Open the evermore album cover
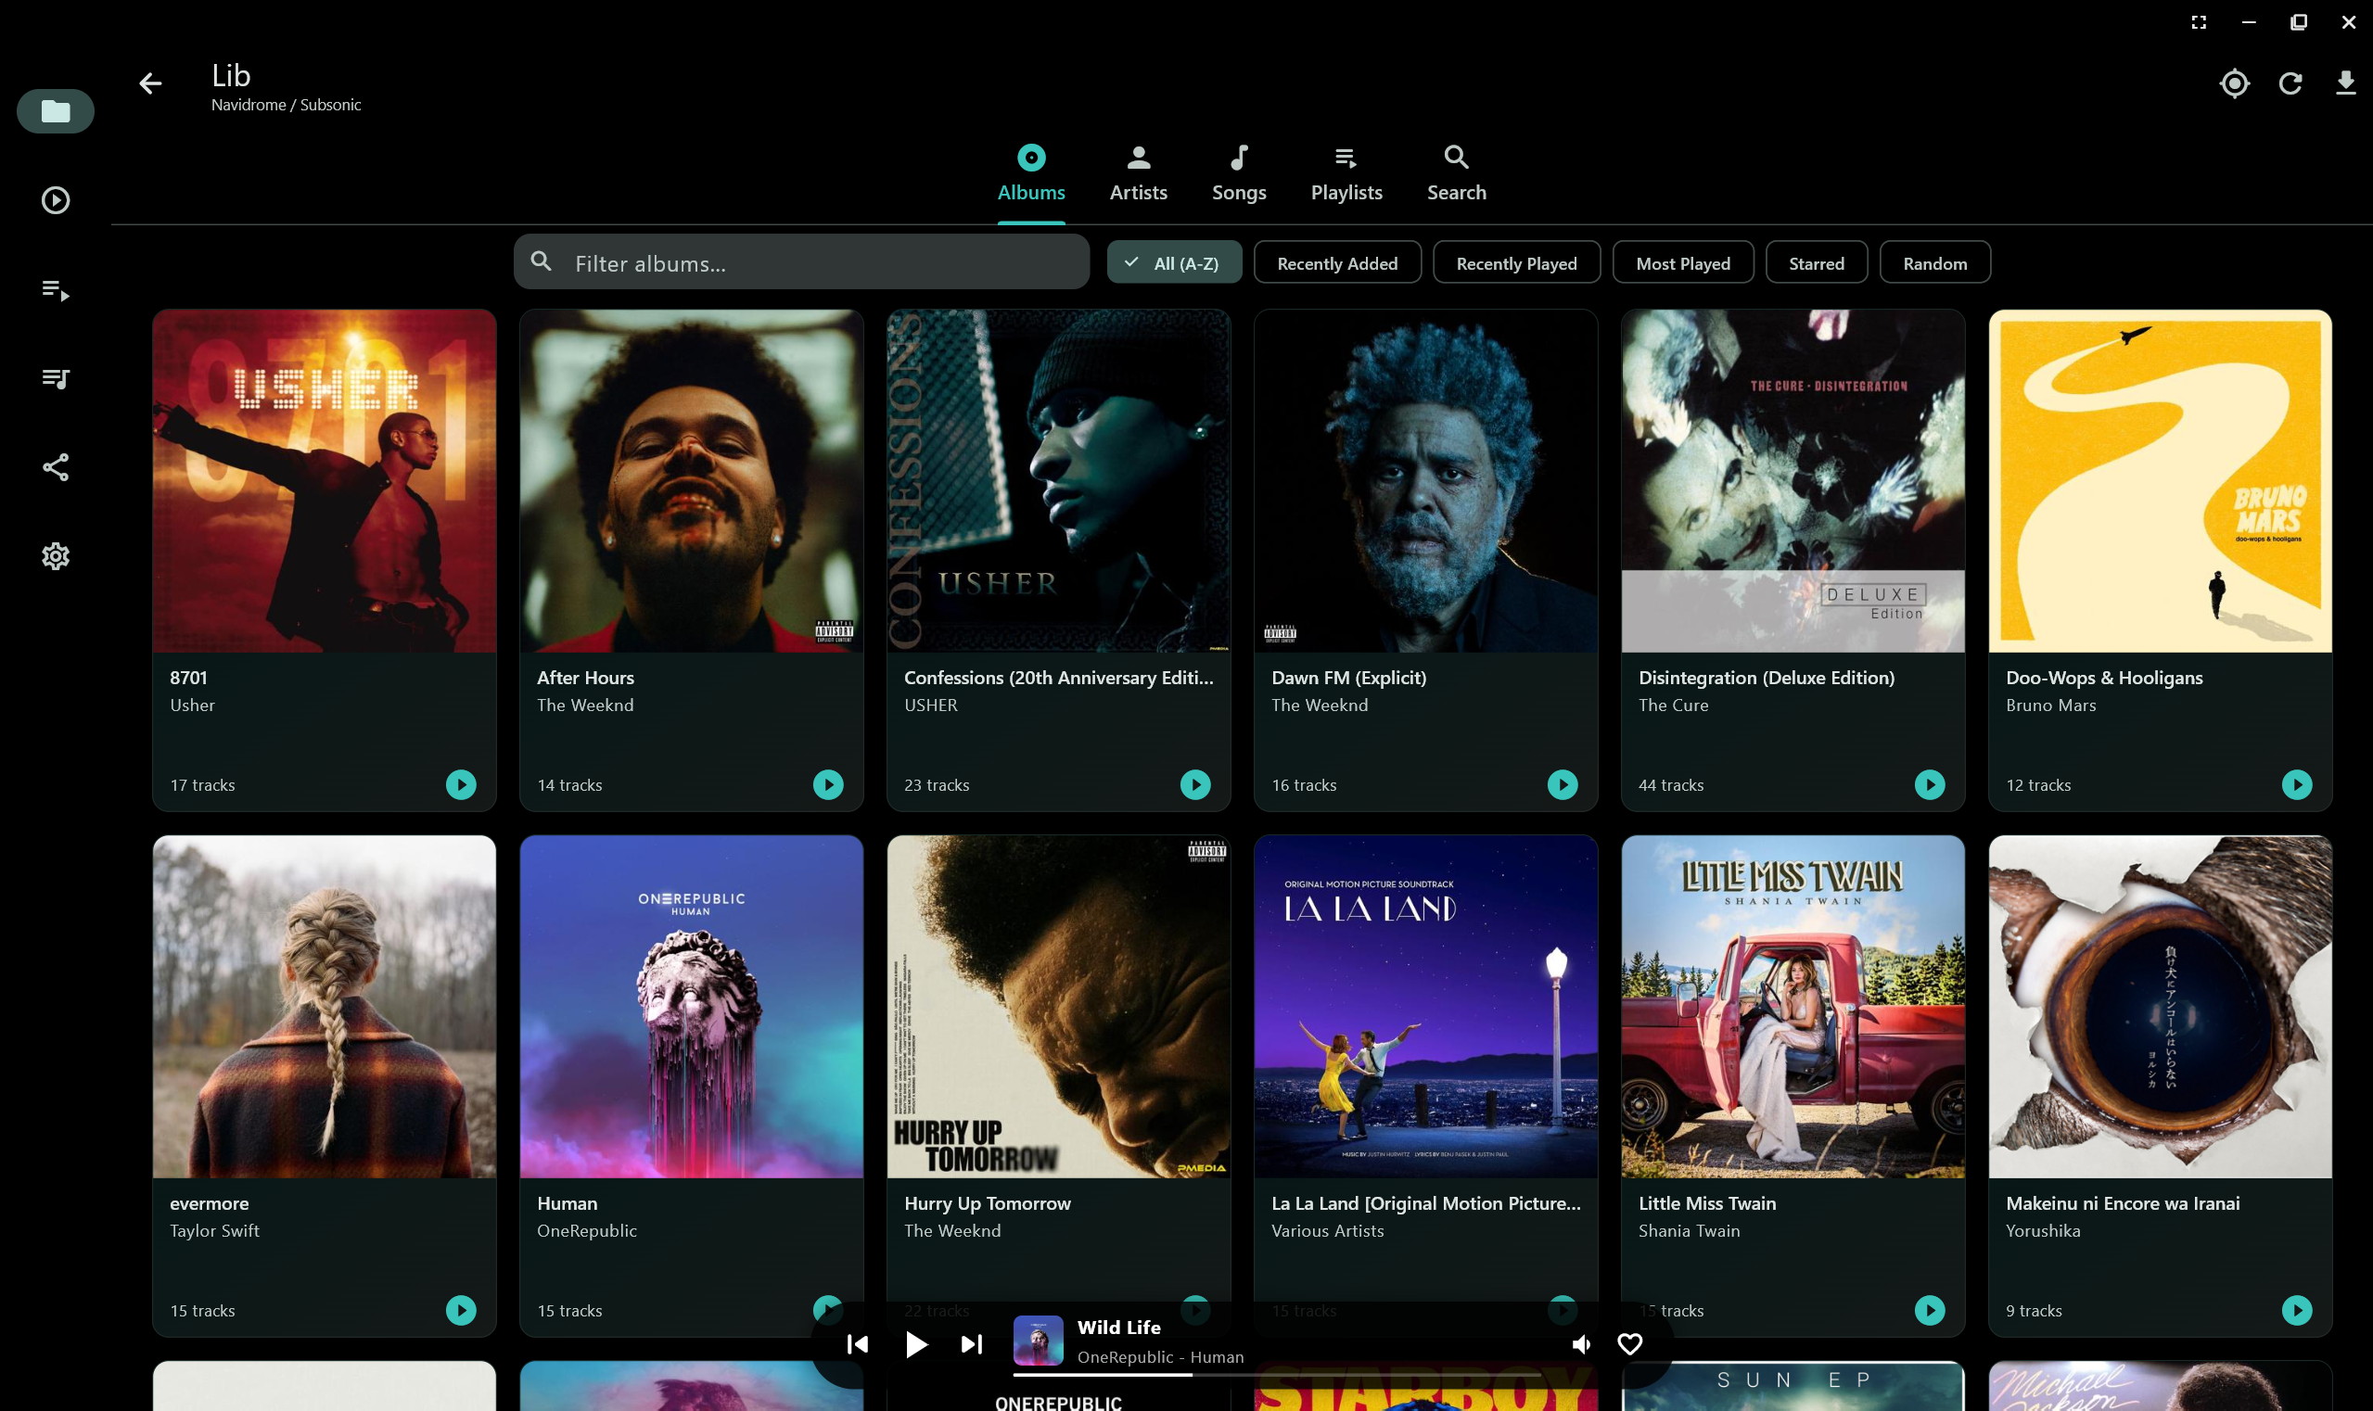The image size is (2373, 1411). [325, 1007]
